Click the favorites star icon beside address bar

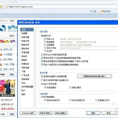(x=1, y=7)
